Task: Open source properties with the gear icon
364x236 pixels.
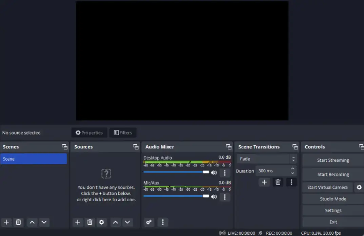Action: point(102,222)
